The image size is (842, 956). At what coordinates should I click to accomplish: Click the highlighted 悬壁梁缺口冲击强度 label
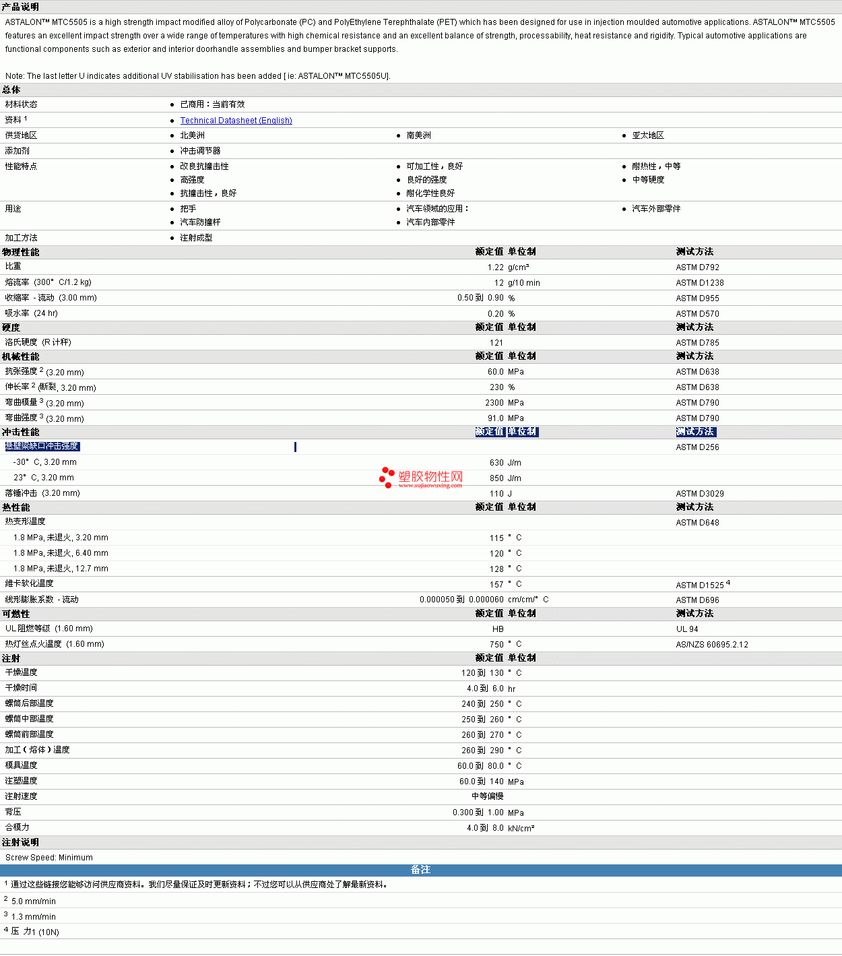[42, 446]
